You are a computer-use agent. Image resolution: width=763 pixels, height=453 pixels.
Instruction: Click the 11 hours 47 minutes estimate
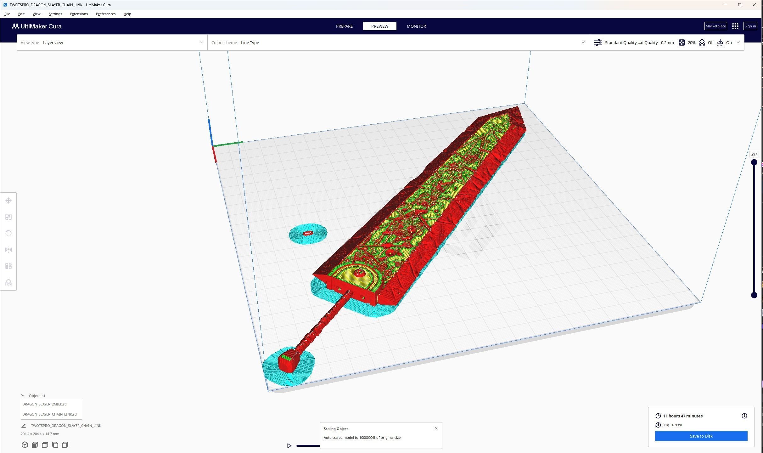coord(683,416)
